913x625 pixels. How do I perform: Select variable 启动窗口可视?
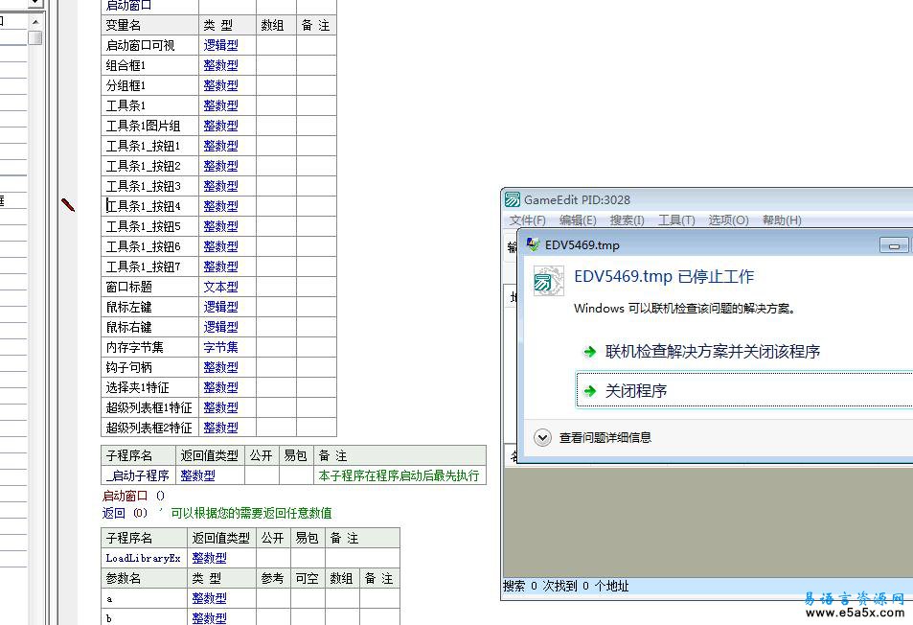point(140,45)
